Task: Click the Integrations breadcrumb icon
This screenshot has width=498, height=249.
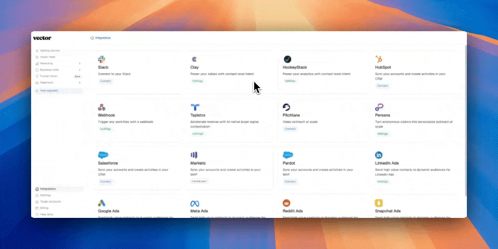Action: (92, 38)
